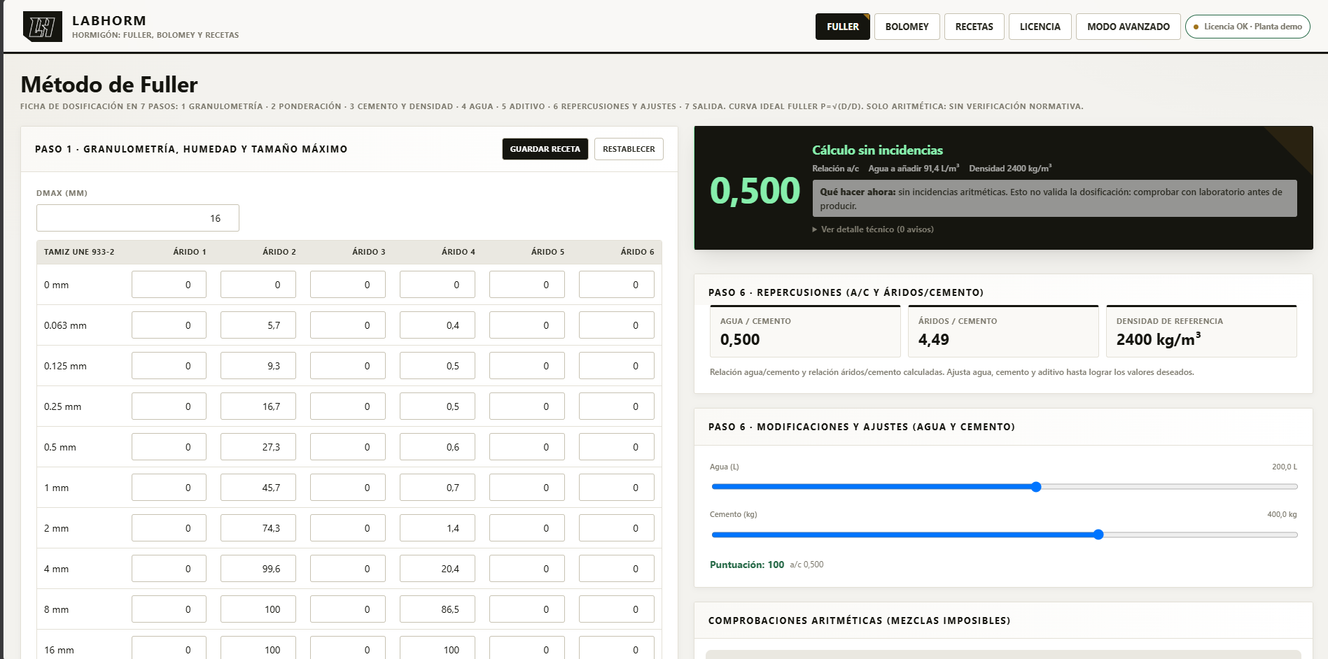Select Árido 2 field in 0.25 mm row
The height and width of the screenshot is (659, 1328).
258,406
